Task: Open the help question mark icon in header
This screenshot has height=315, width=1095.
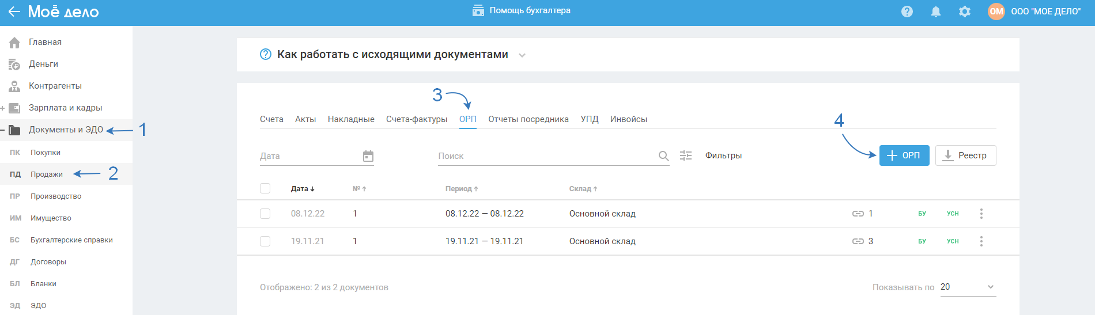Action: [907, 12]
